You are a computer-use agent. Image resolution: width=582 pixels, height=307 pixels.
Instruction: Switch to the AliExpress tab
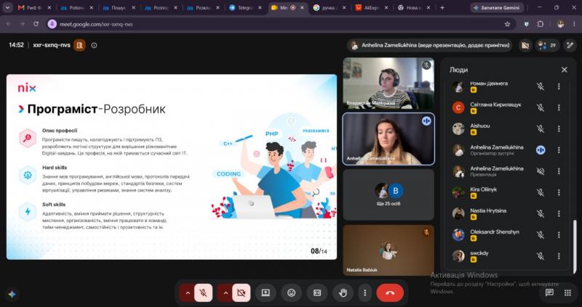click(372, 7)
